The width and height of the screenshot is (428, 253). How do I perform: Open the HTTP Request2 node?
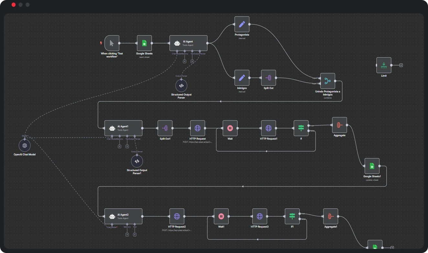(177, 216)
